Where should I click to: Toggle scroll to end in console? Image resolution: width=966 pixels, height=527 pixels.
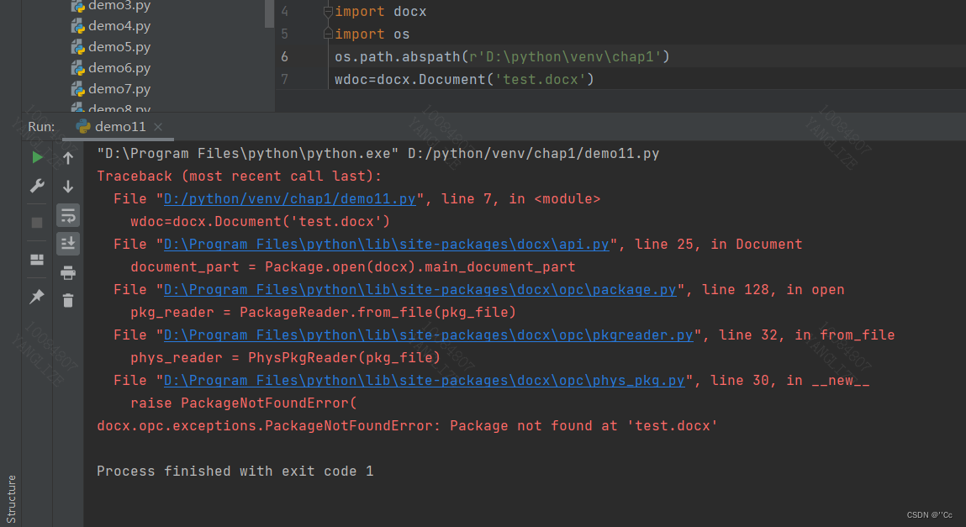68,244
